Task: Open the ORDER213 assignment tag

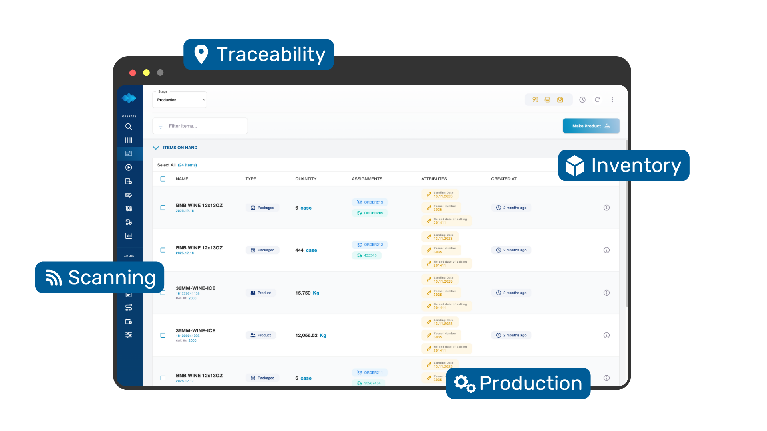Action: tap(370, 202)
